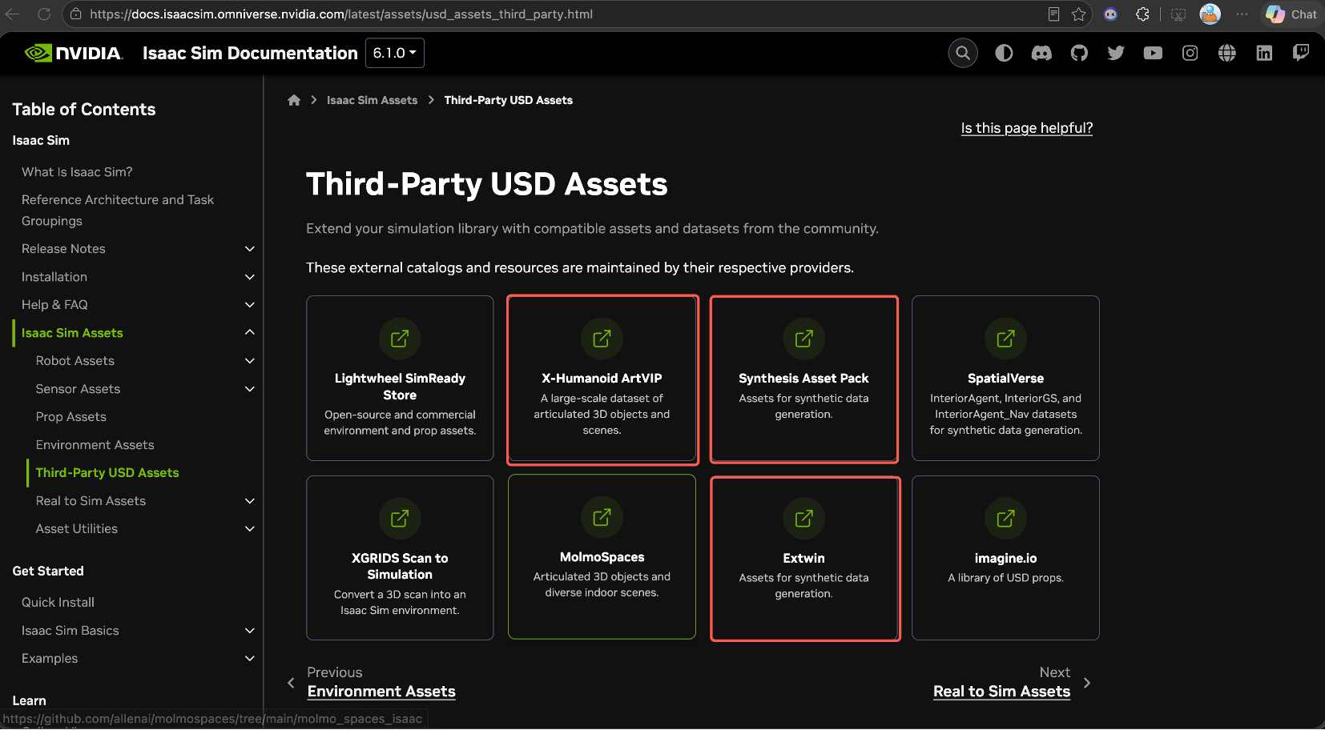
Task: Open the search icon in header
Action: tap(963, 53)
